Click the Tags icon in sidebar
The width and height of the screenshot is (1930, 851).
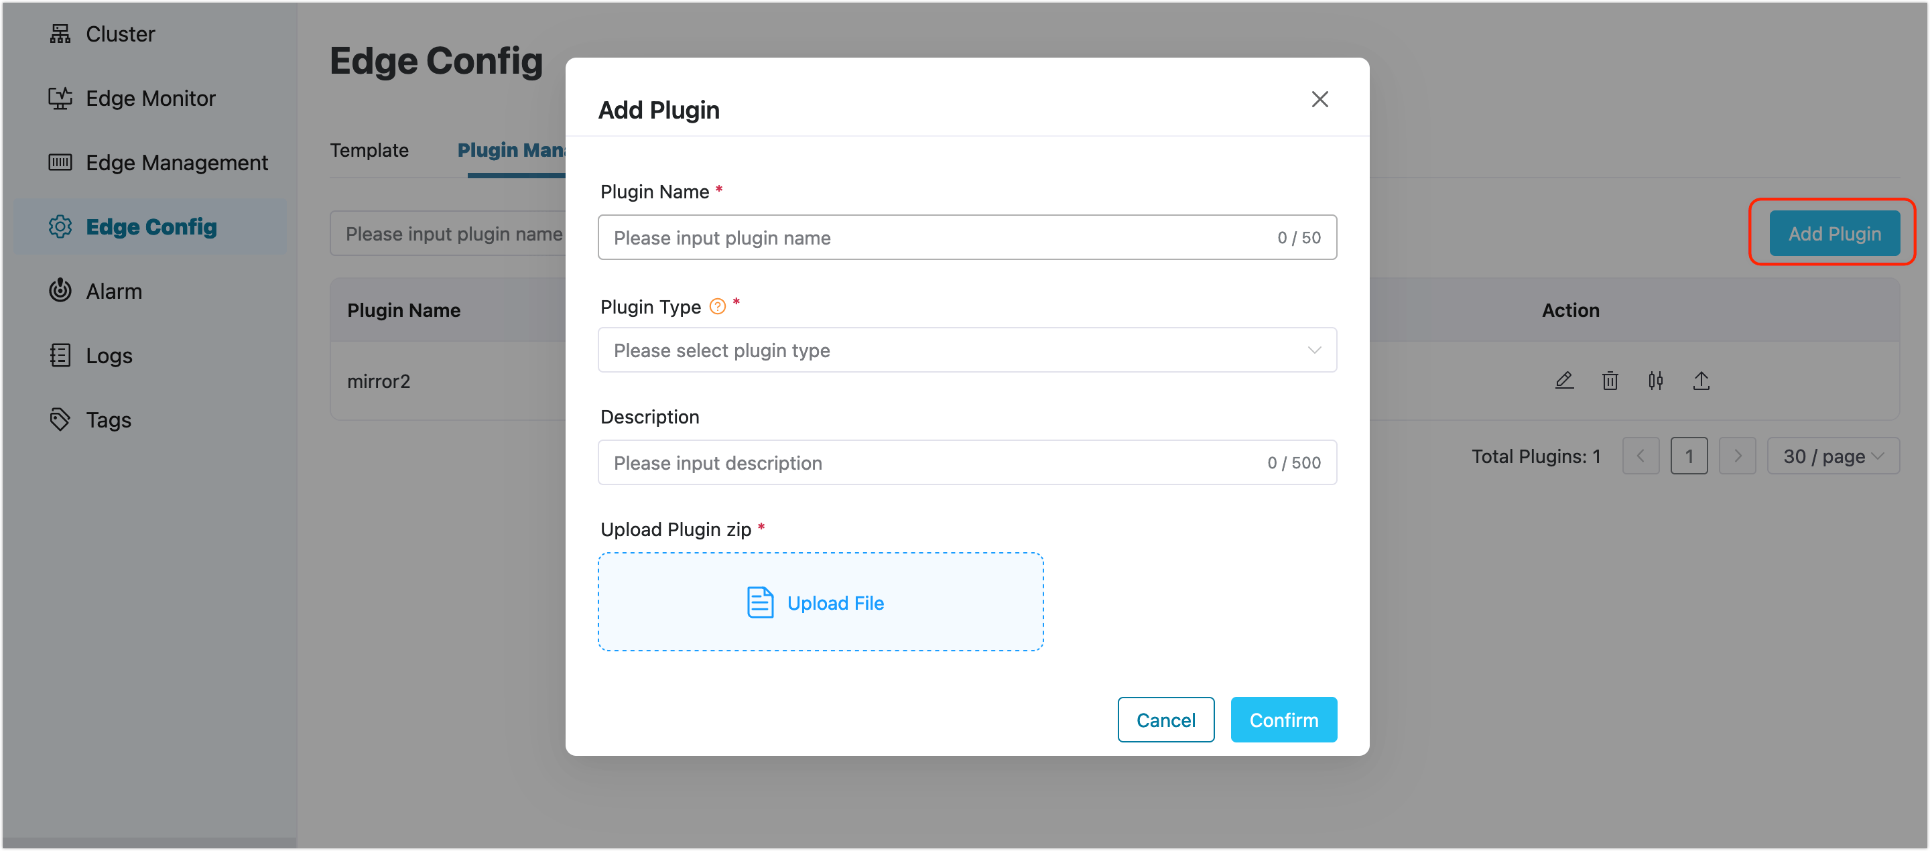[60, 419]
